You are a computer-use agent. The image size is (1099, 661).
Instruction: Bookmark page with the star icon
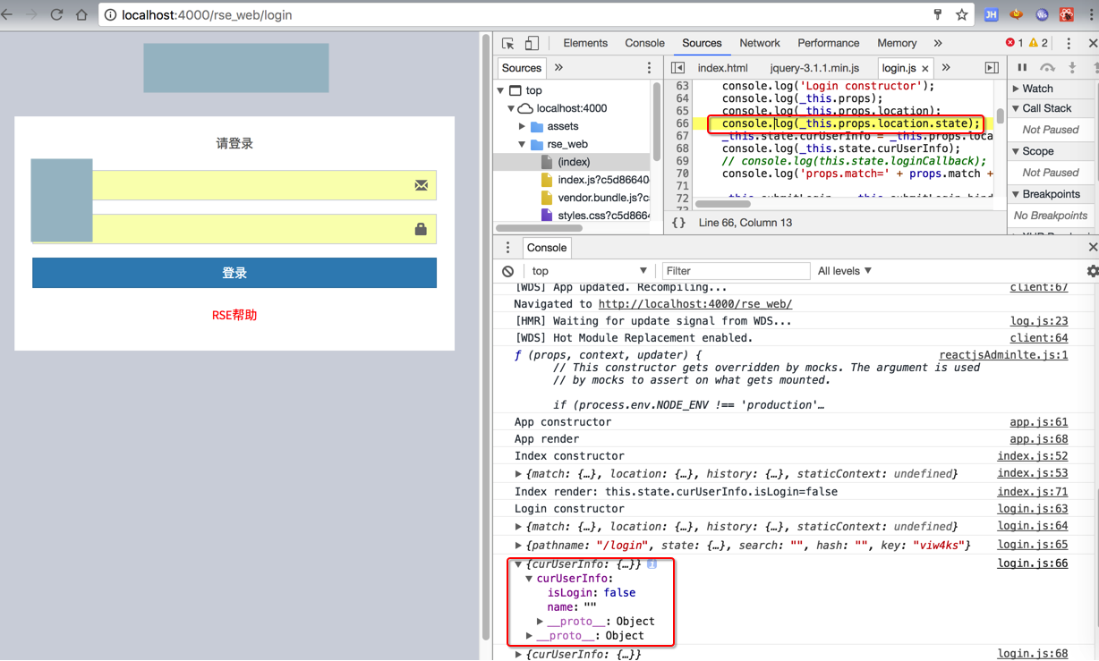pos(961,14)
